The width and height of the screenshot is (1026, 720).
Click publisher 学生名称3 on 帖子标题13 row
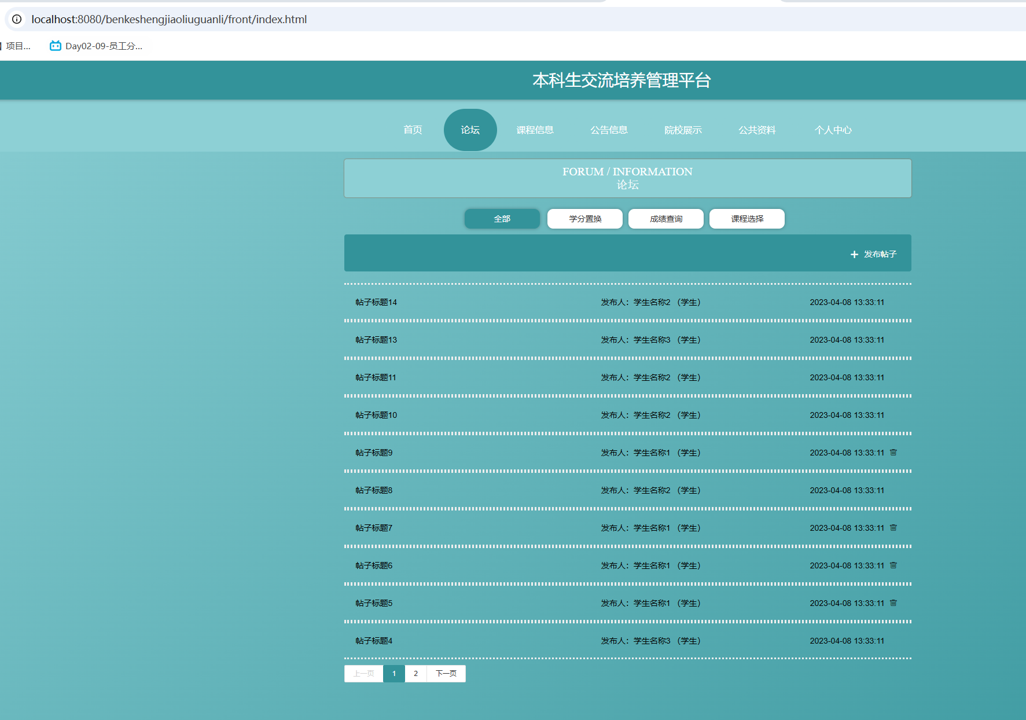(x=652, y=340)
